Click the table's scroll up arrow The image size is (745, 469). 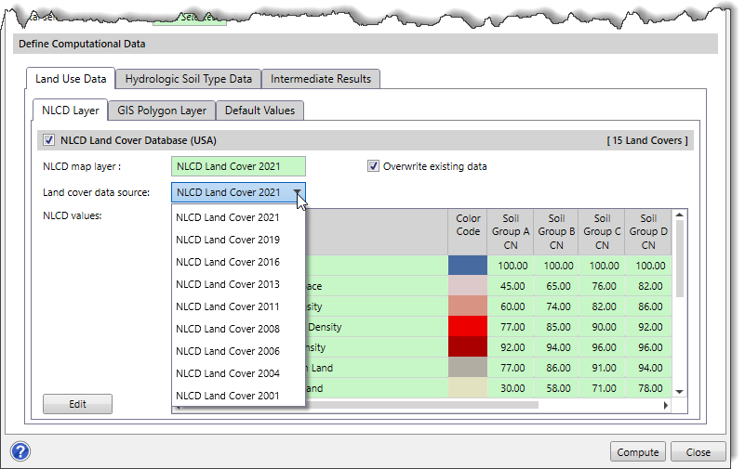[x=680, y=215]
